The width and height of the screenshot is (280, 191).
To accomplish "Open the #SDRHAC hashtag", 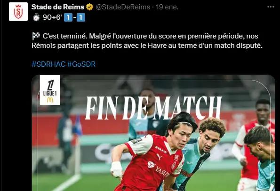I will (48, 64).
